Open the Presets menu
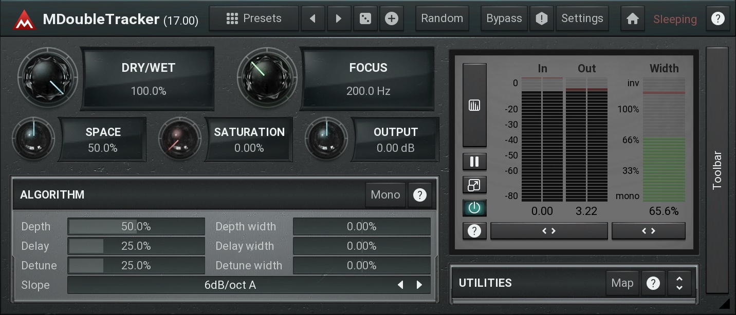Screen dimensions: 736x315 254,19
